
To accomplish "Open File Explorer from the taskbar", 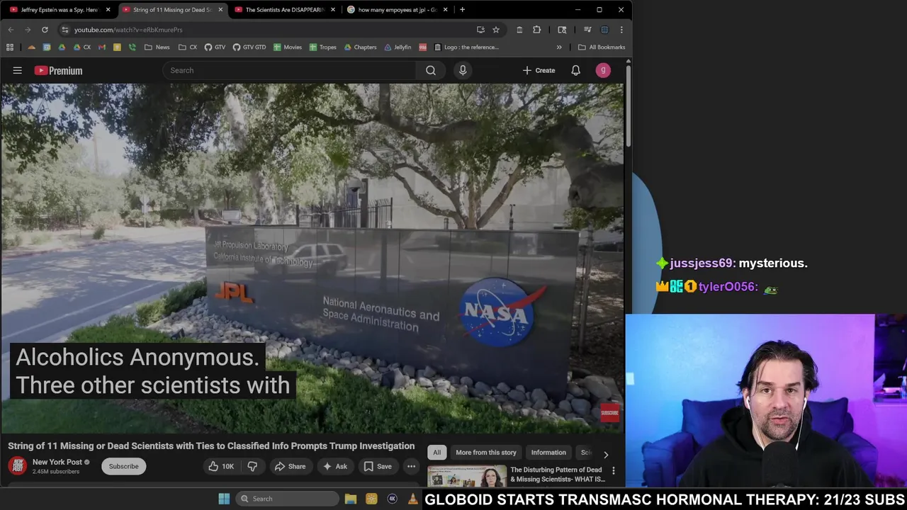I will pyautogui.click(x=351, y=499).
